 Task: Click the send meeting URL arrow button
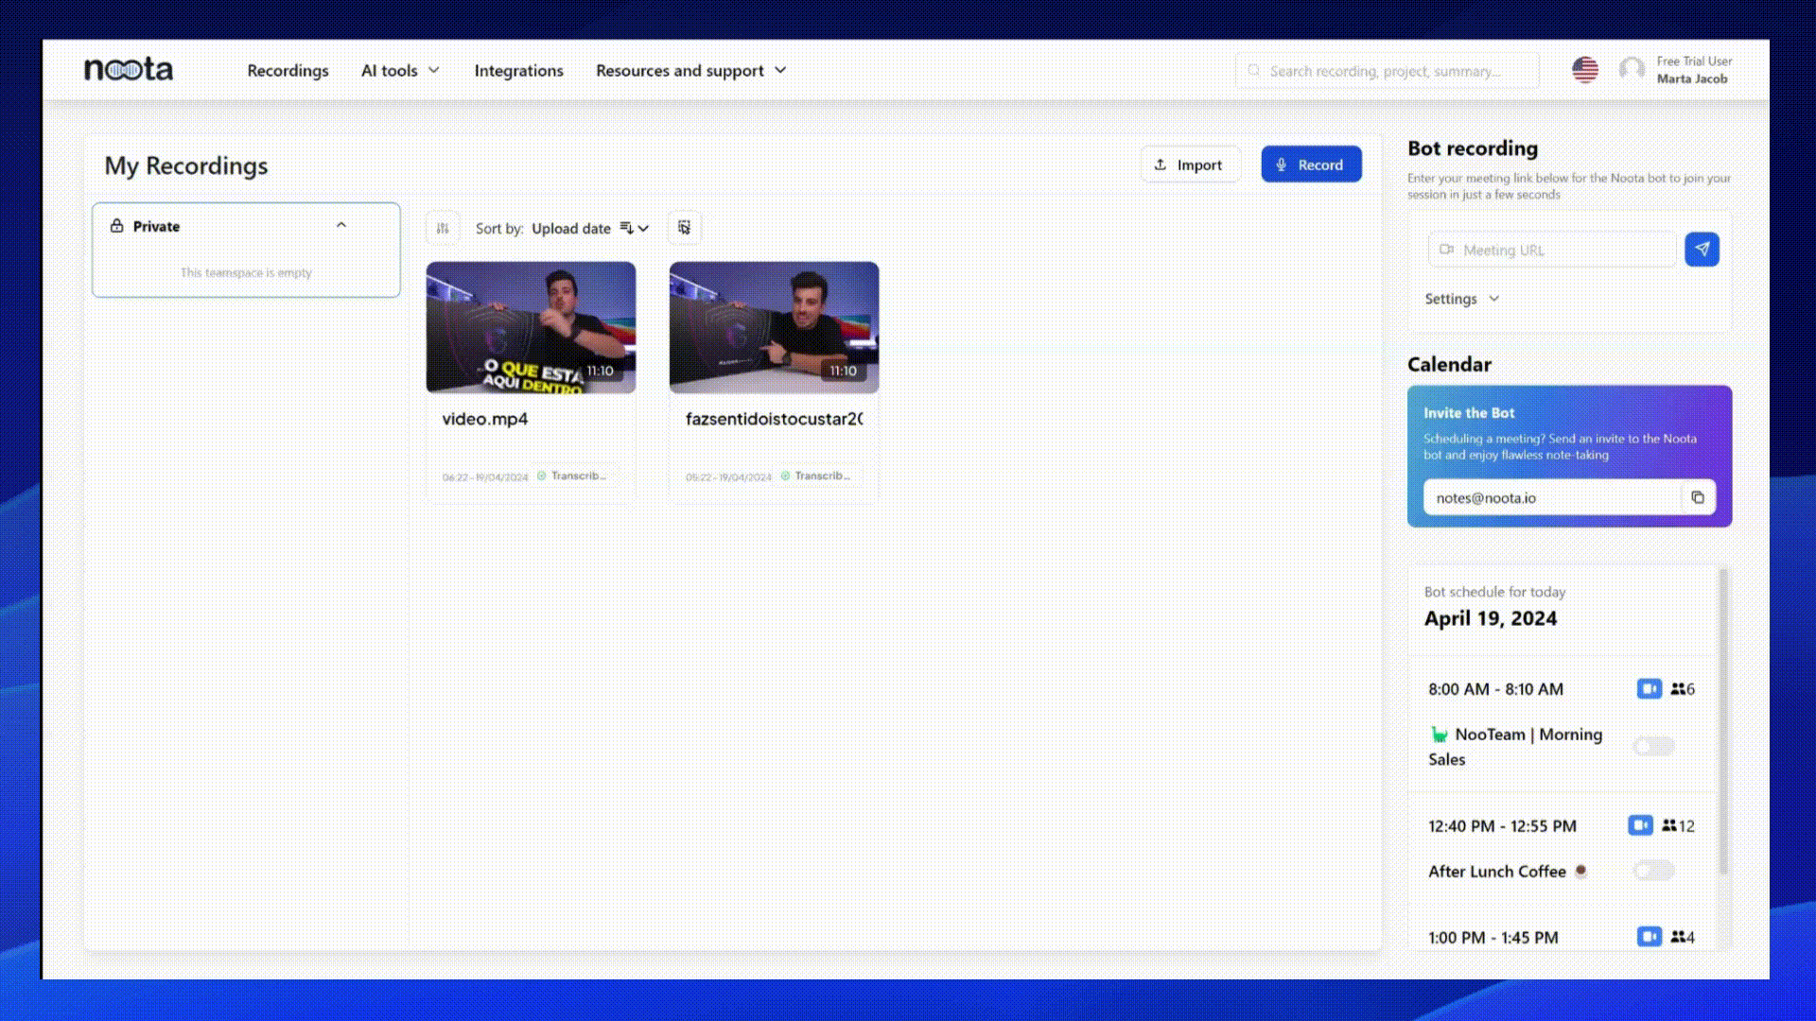coord(1702,250)
